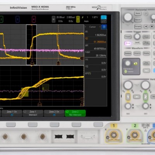
Task: Toggle the Zone 2 On softkey
Action: (x=54, y=113)
